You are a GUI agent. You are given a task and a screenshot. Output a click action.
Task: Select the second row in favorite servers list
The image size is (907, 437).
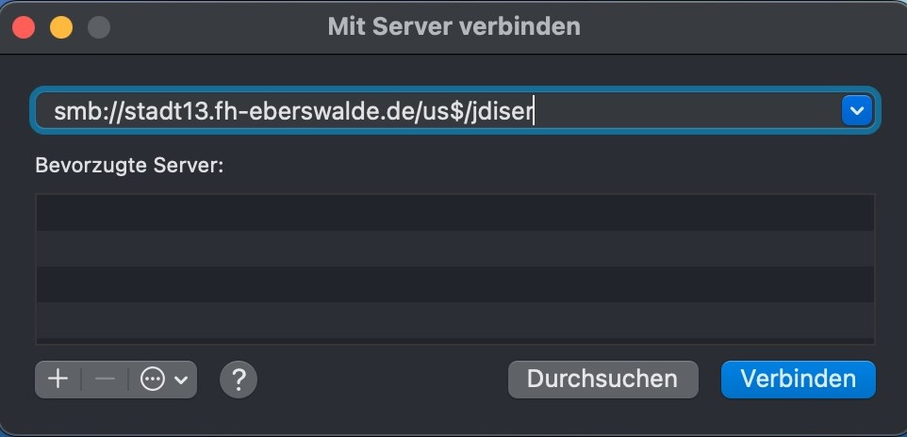click(x=455, y=248)
